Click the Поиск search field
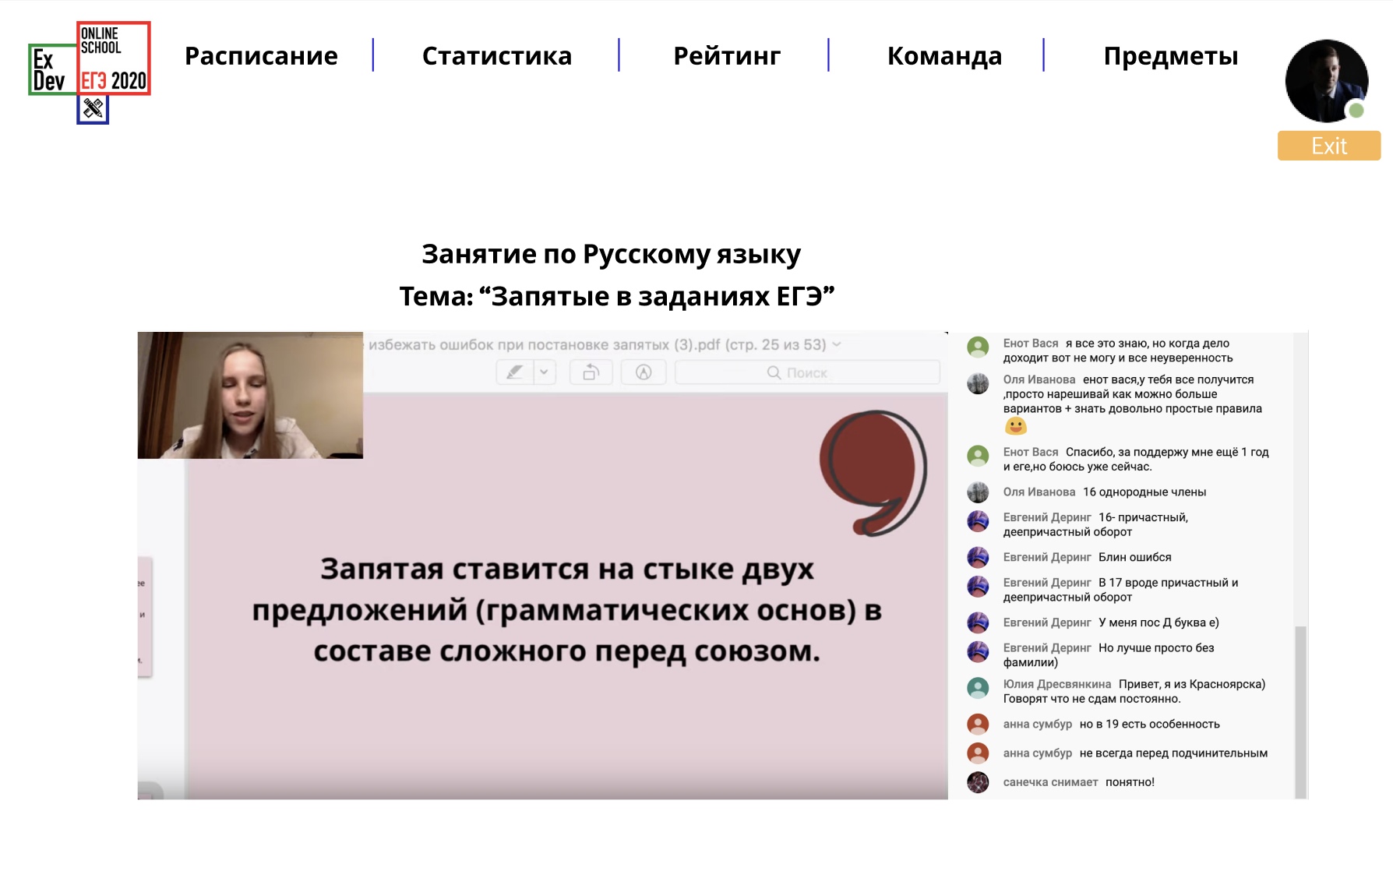 pyautogui.click(x=806, y=373)
